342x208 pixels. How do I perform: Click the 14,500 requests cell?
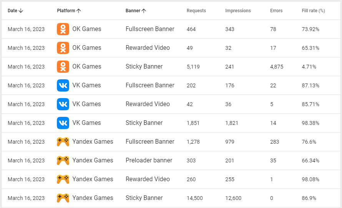click(194, 198)
